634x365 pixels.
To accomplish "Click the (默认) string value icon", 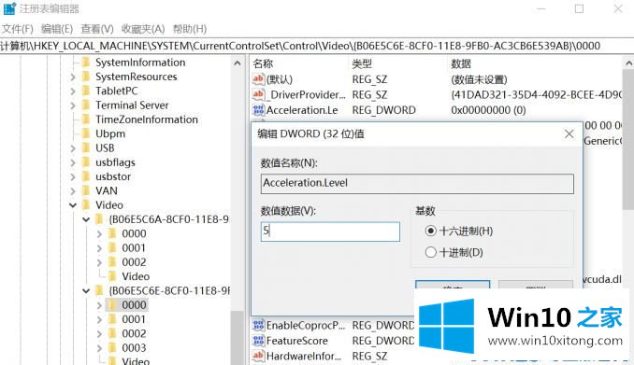I will click(x=258, y=78).
